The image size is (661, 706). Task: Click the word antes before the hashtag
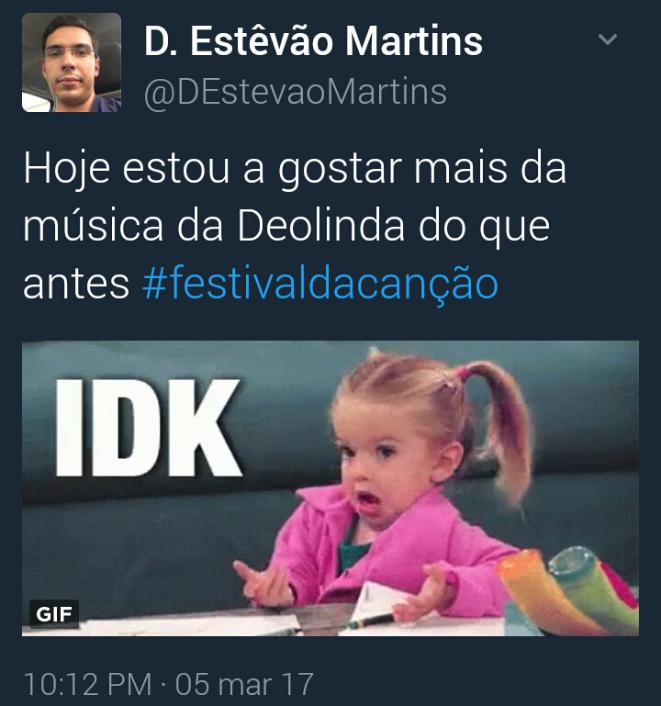pyautogui.click(x=76, y=285)
